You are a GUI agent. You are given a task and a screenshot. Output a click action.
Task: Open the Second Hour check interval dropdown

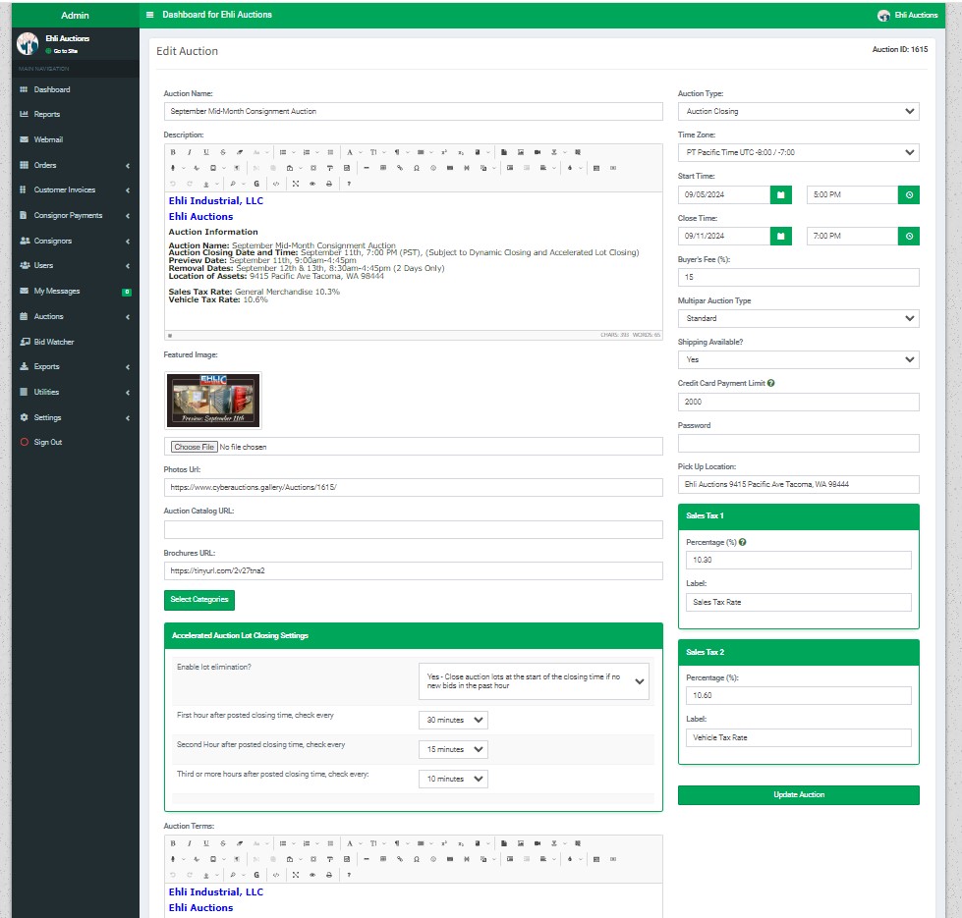[x=453, y=749]
